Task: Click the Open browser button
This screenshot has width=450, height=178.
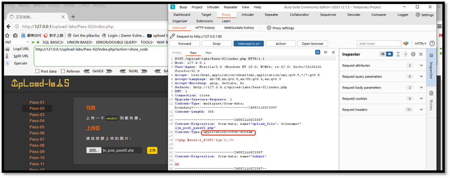Action: [x=312, y=43]
